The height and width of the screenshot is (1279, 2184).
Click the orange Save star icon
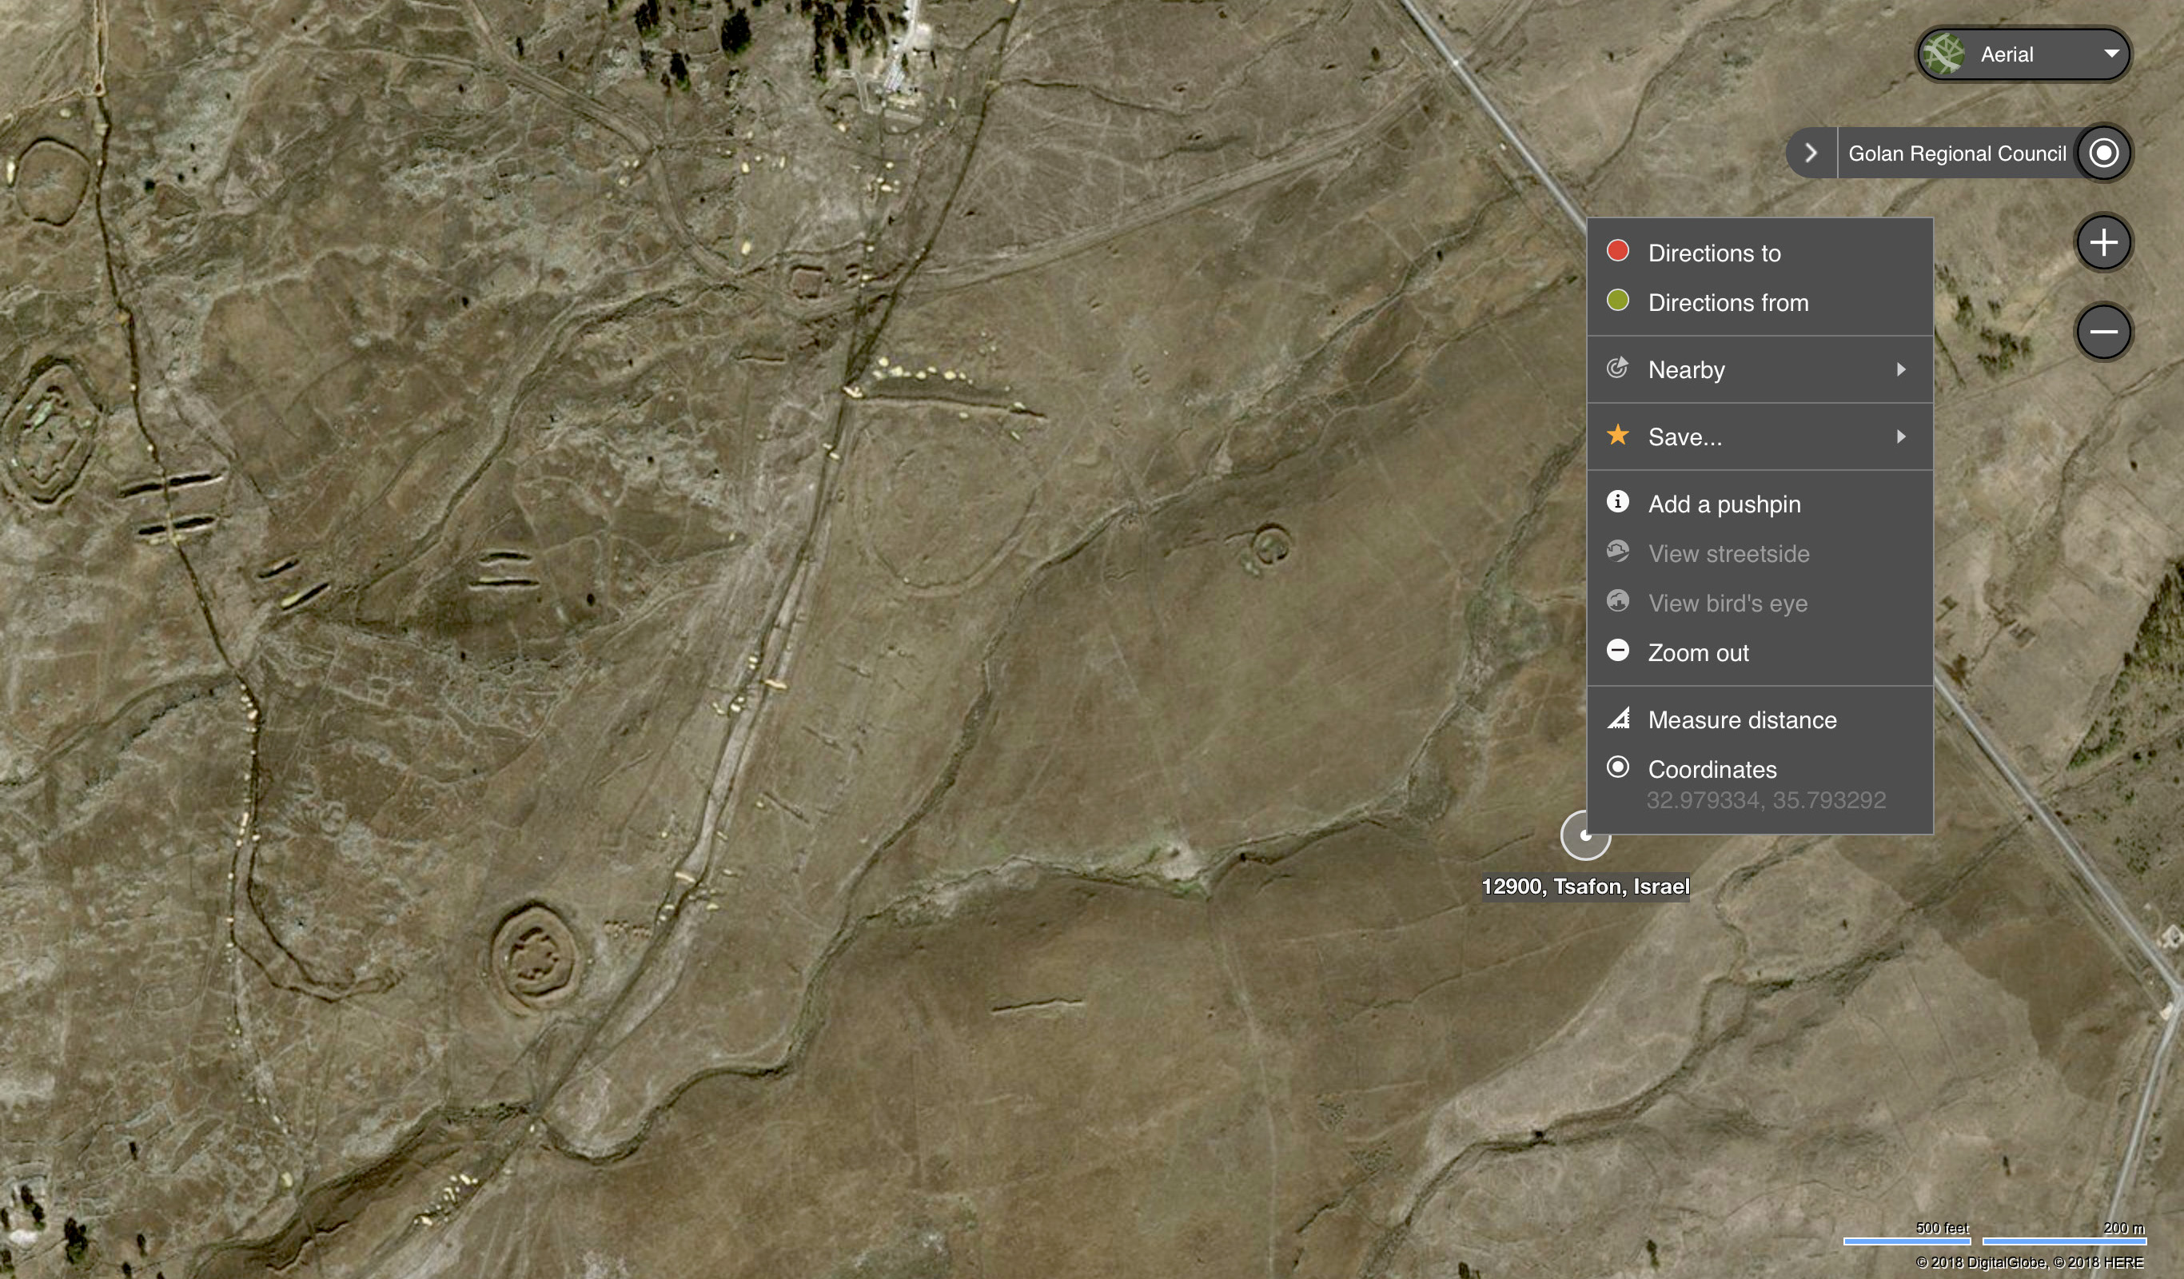click(x=1617, y=435)
